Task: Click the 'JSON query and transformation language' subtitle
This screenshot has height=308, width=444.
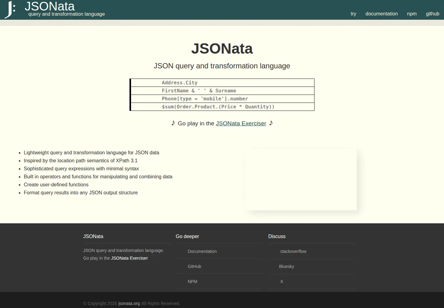Action: (222, 66)
